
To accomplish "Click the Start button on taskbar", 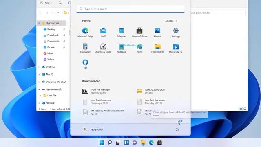I will pyautogui.click(x=102, y=143).
